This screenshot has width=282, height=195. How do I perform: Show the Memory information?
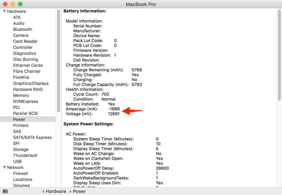point(21,96)
